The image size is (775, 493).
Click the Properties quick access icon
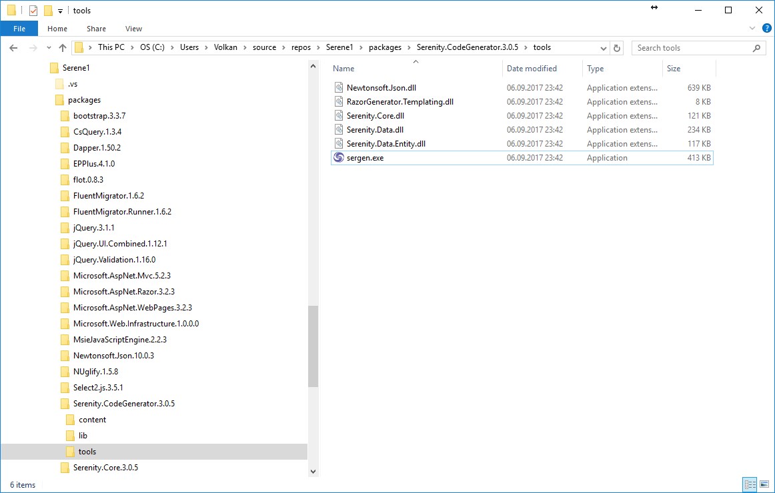click(33, 11)
